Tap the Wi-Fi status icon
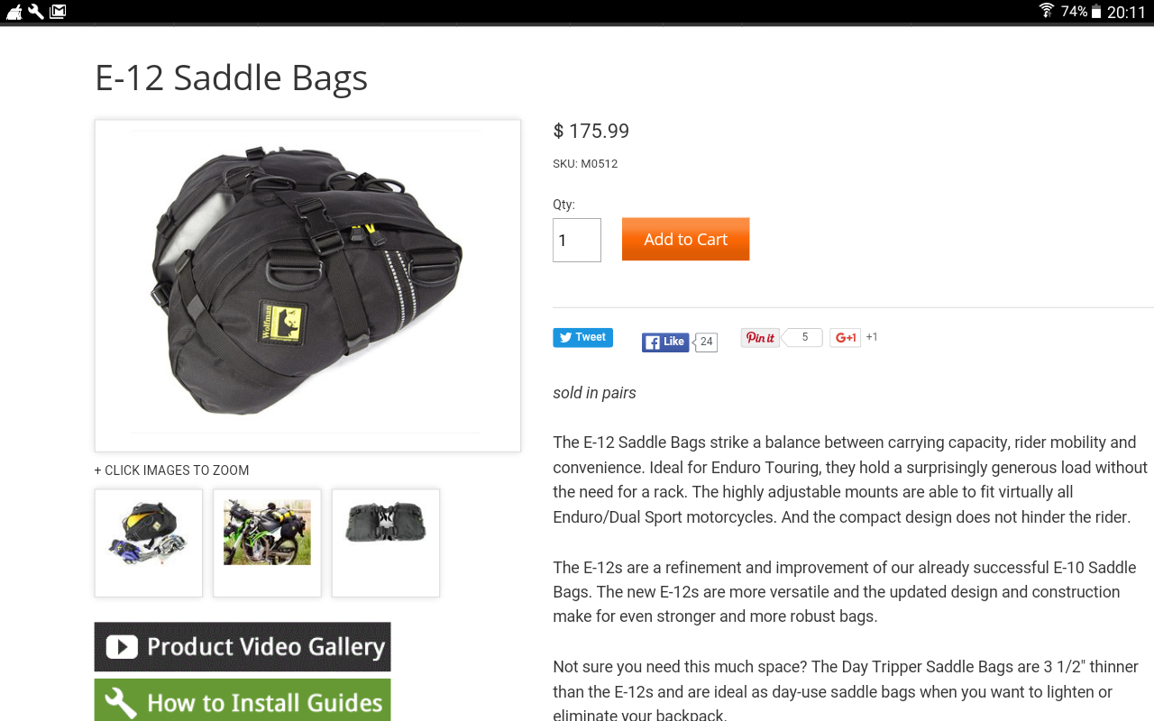 tap(1047, 11)
